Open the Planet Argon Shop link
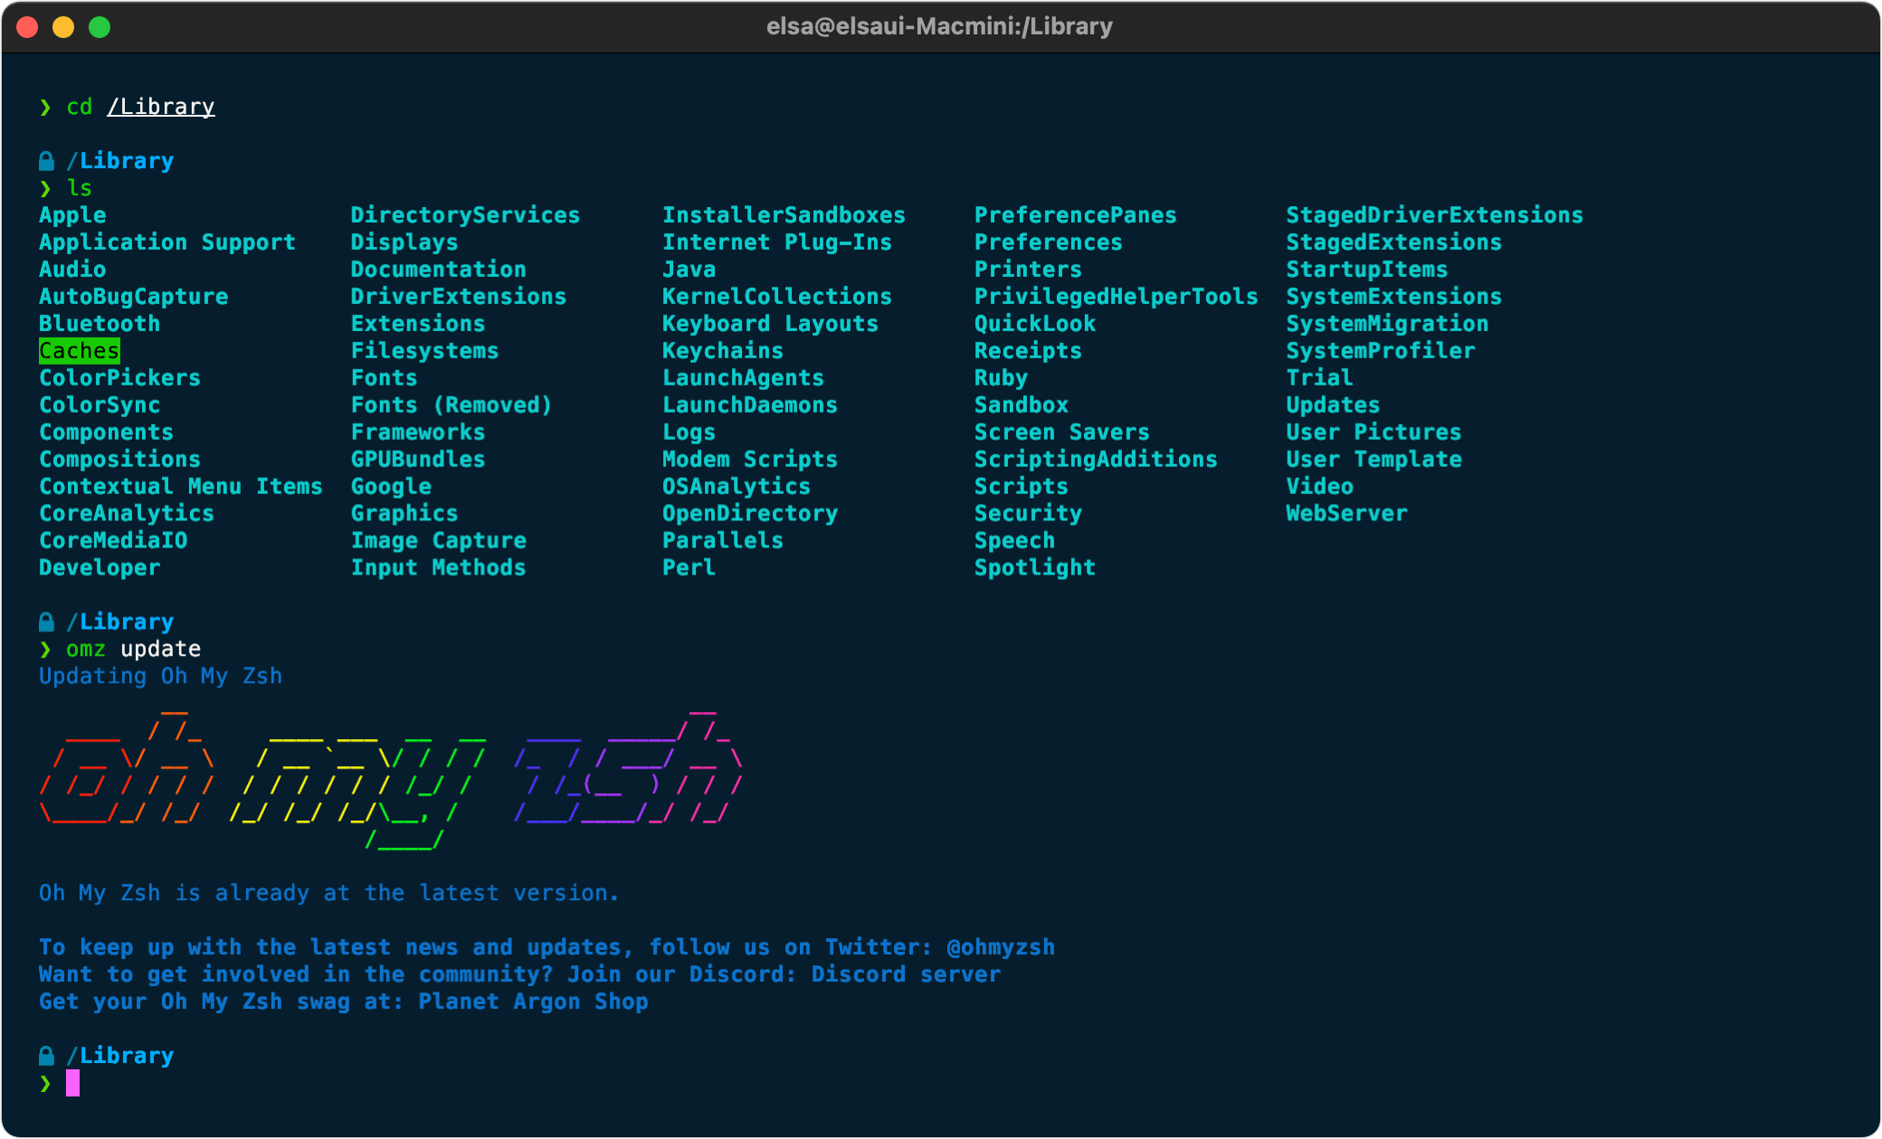 coord(533,1001)
